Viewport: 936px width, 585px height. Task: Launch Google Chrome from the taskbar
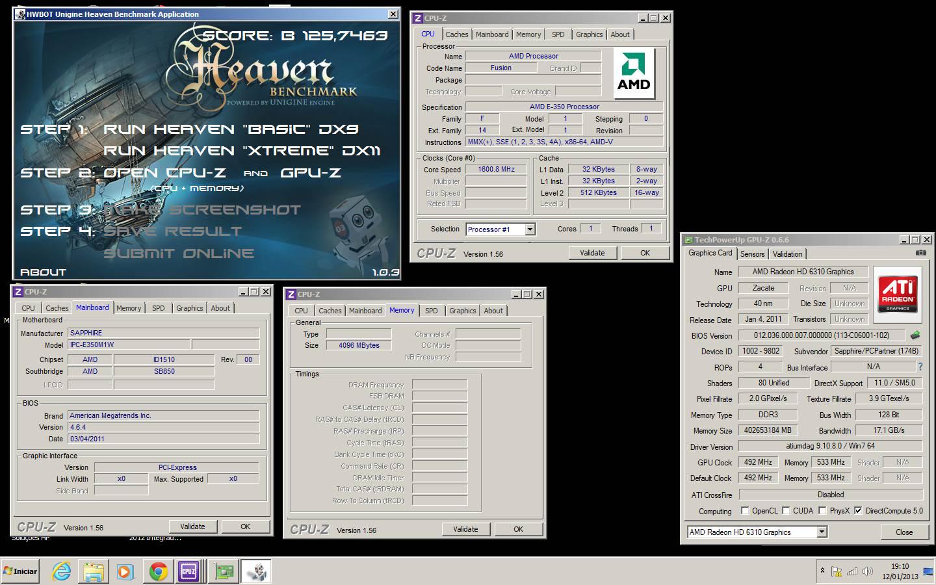tap(157, 571)
